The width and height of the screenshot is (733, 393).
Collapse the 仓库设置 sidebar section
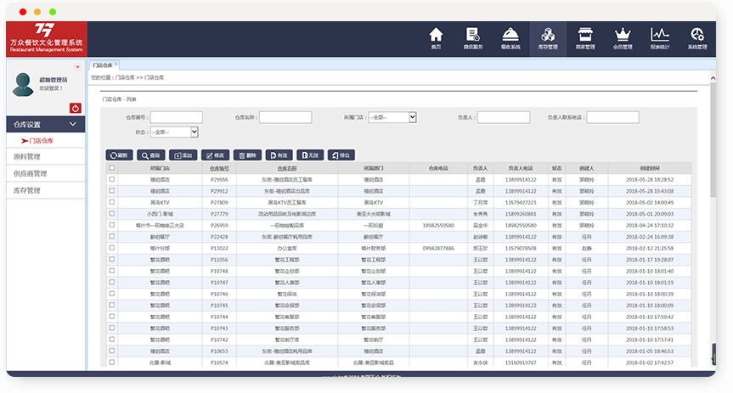(x=46, y=124)
